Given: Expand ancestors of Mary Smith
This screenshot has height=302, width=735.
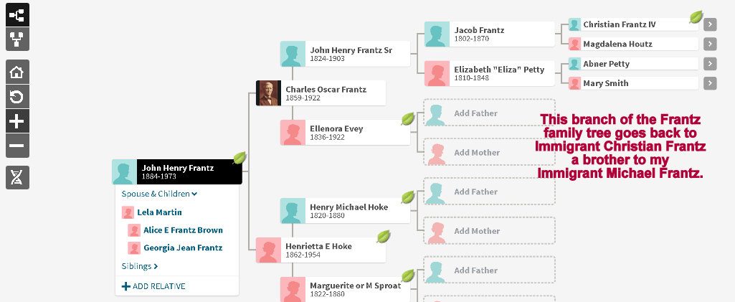Looking at the screenshot, I should pos(710,83).
